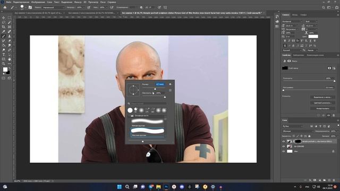Select the Brush tool in toolbox
Viewport: 340px width, 191px height.
click(x=4, y=36)
